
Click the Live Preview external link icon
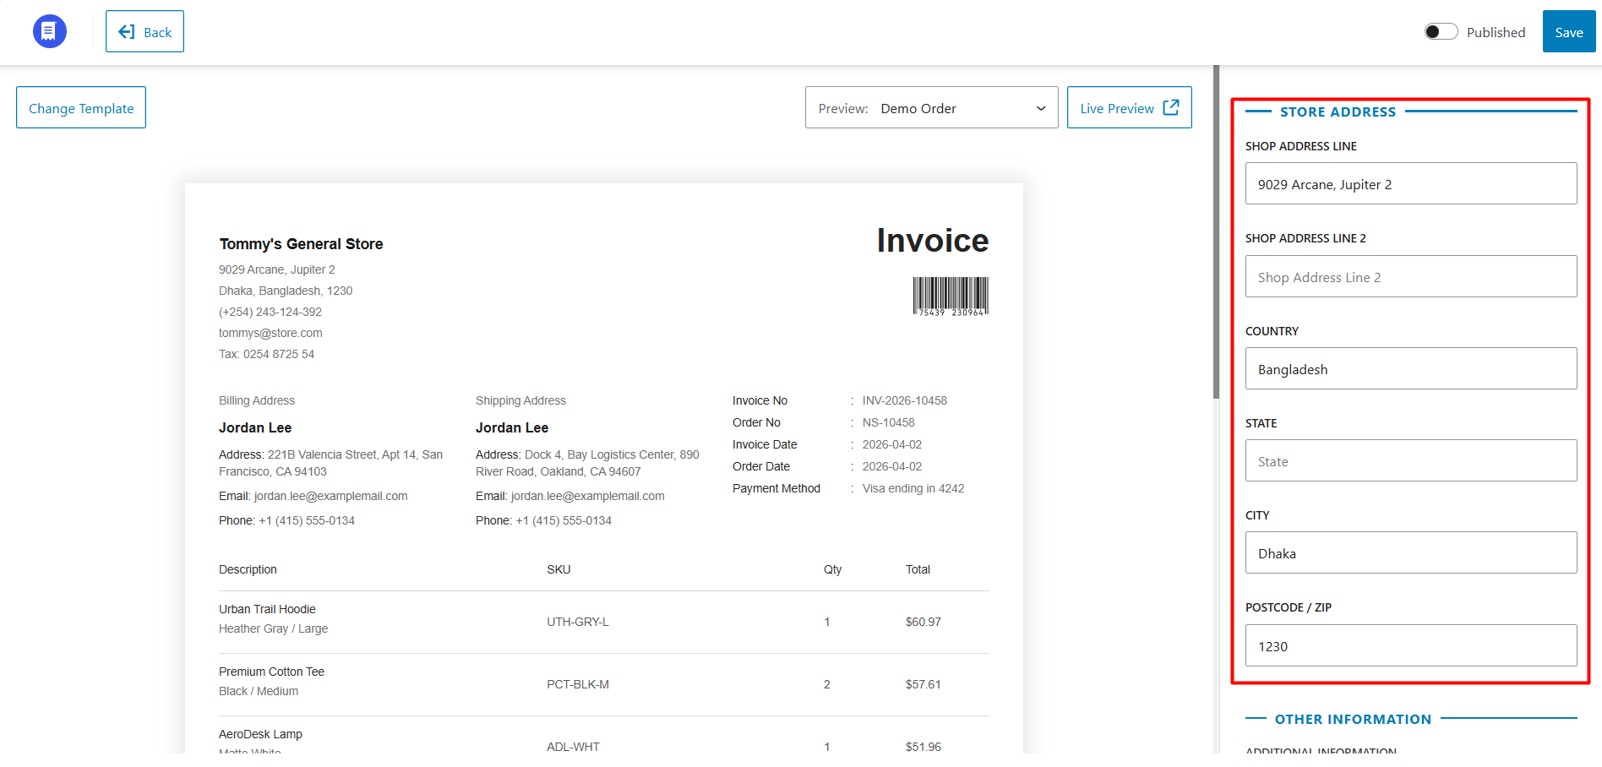tap(1171, 107)
